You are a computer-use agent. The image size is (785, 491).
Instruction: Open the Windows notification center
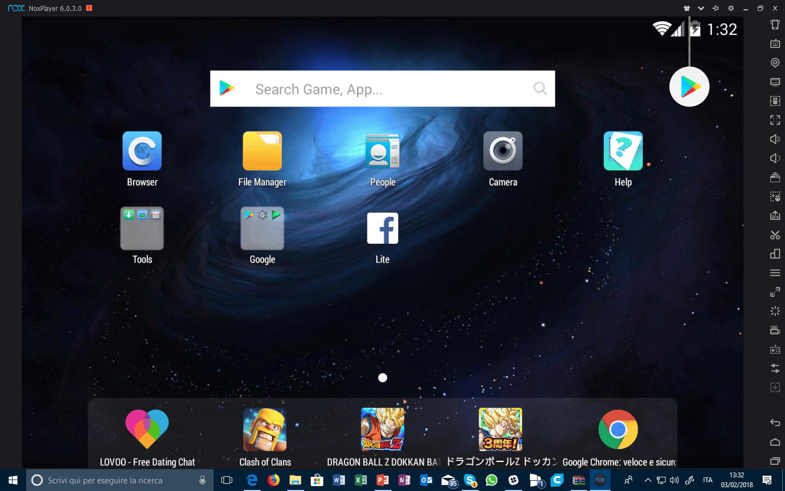pyautogui.click(x=767, y=480)
